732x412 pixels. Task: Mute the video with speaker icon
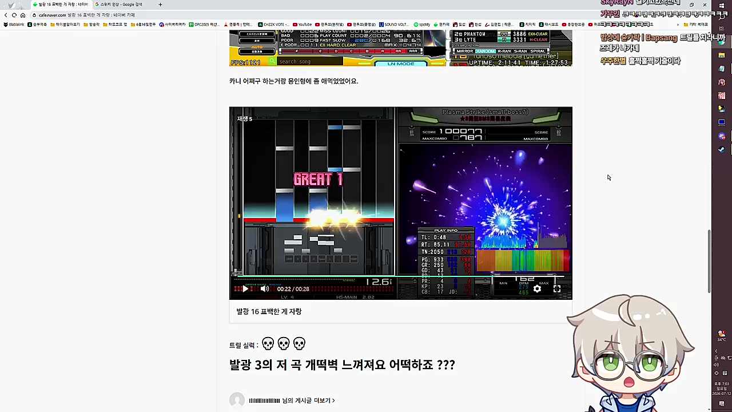coord(265,289)
